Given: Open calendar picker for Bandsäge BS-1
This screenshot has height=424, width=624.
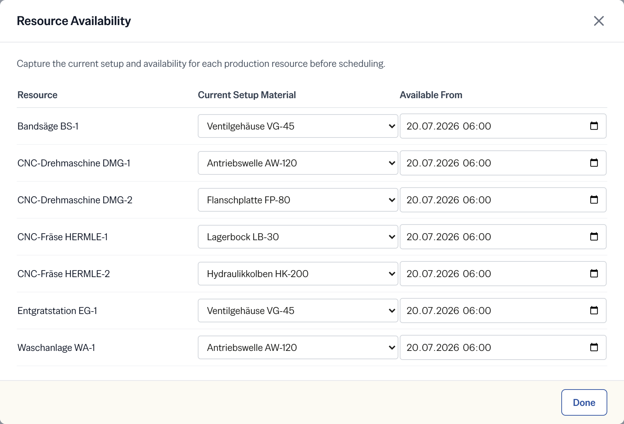Looking at the screenshot, I should (x=594, y=126).
